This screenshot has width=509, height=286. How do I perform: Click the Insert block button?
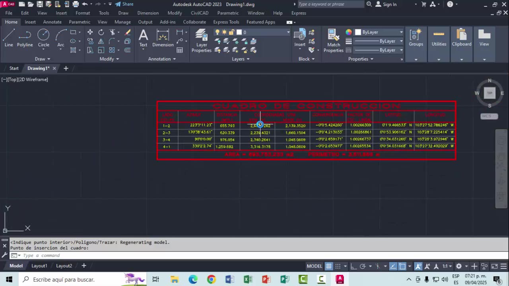coord(300,38)
